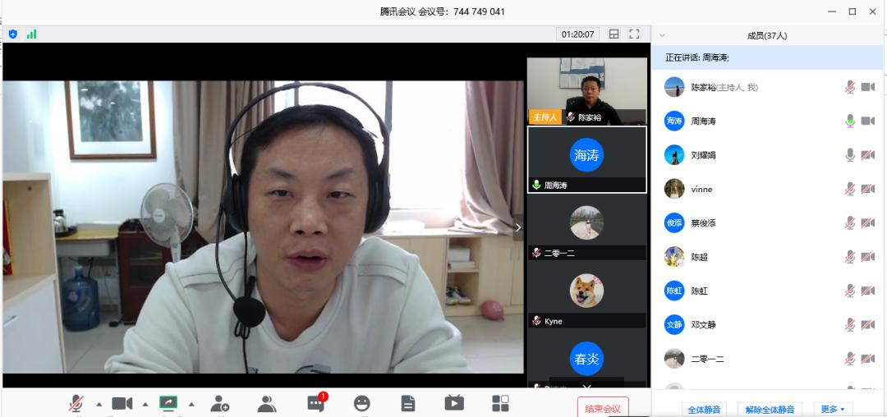Switch the video layout grid icon
This screenshot has width=887, height=417.
(614, 34)
